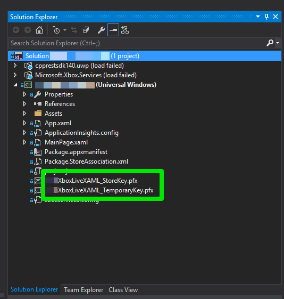Click the References tree icon
The image size is (284, 299).
38,104
